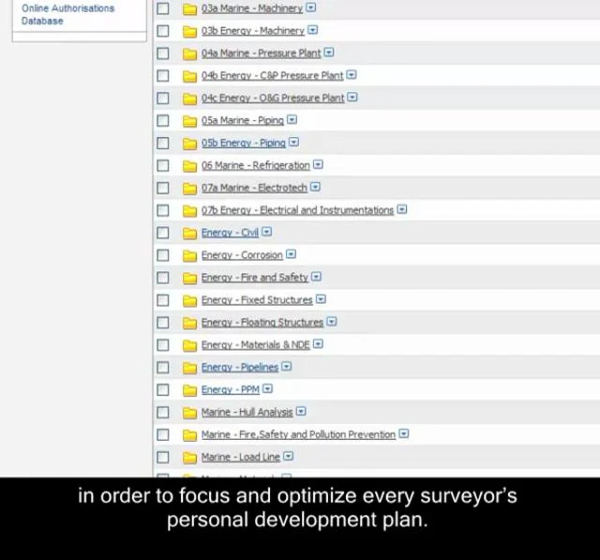Tick the checkbox for Energy - Materials & NDE
The width and height of the screenshot is (600, 560).
tap(163, 345)
